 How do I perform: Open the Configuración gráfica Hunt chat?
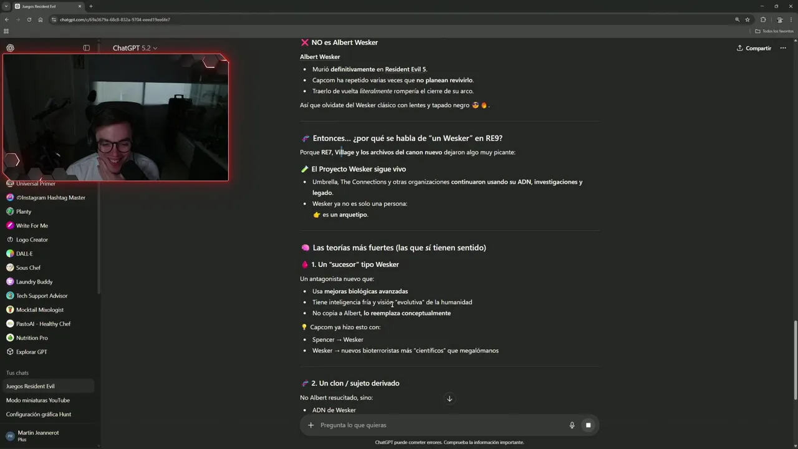coord(49,414)
